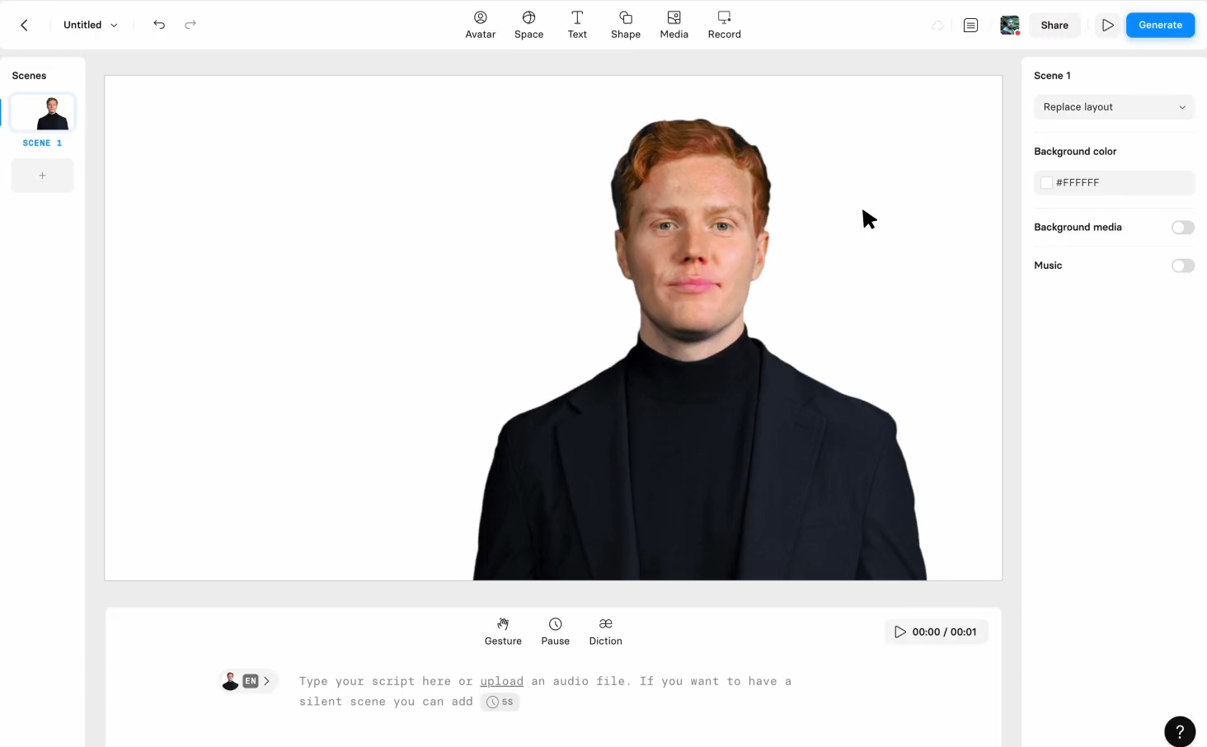Screen dimensions: 1207x747
Task: Click the Share button
Action: 1054,25
